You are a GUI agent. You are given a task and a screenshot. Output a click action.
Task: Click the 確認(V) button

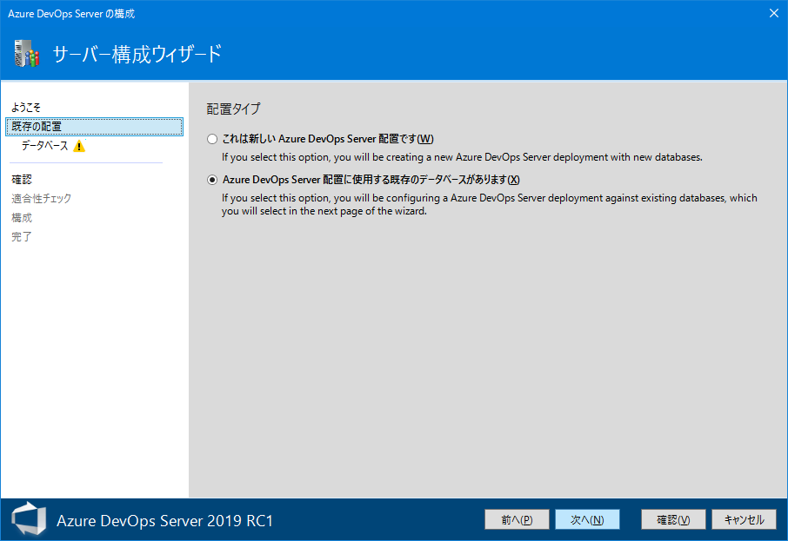tap(672, 518)
